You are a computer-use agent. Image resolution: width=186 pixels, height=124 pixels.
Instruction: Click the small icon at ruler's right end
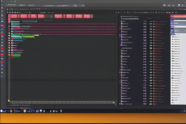pos(115,103)
